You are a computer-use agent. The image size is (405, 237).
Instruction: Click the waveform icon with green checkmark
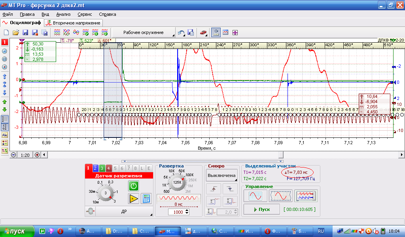click(85, 32)
